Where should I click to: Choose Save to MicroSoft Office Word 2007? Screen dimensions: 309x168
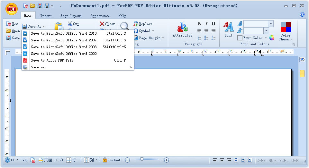[77, 40]
